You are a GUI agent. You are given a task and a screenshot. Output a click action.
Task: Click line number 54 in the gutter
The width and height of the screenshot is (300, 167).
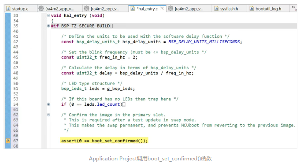(x=16, y=104)
